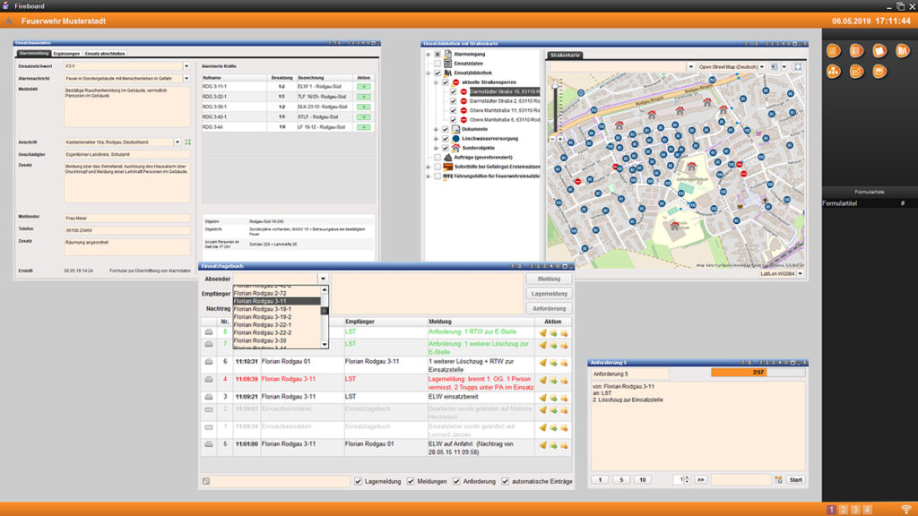Open the library books orange sidebar icon
This screenshot has width=918, height=516.
[902, 51]
